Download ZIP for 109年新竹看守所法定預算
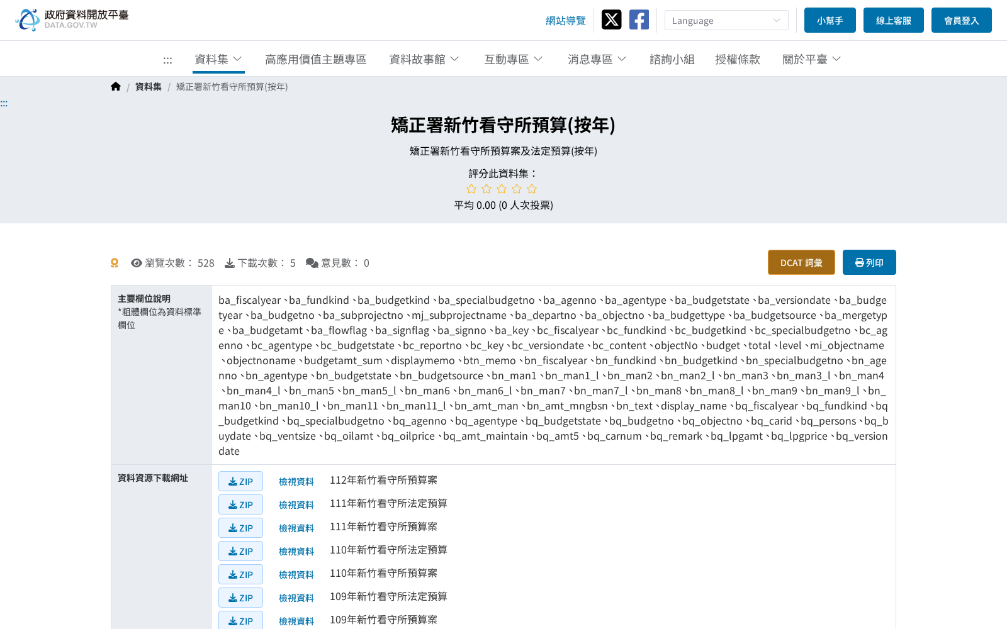The width and height of the screenshot is (1007, 629). (240, 598)
